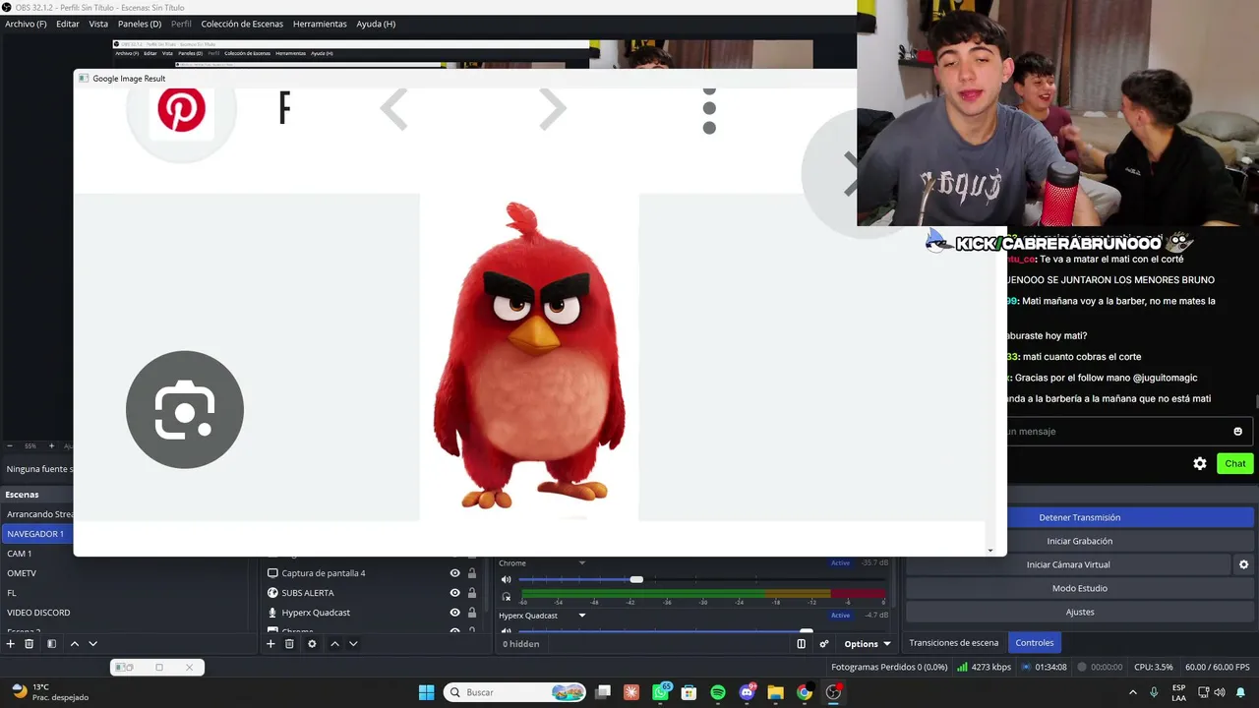Open advanced audio properties gears icon
1259x708 pixels.
click(824, 644)
